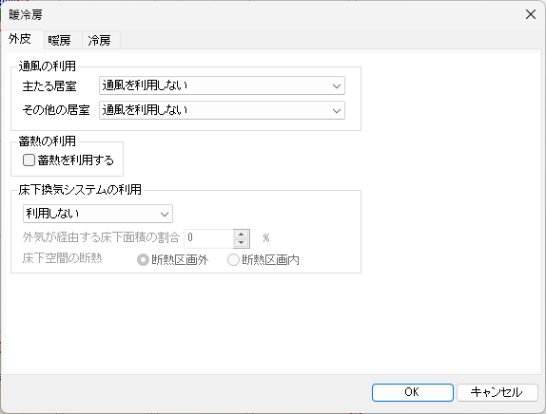Select the 断熱区画内 radio button

pos(233,259)
